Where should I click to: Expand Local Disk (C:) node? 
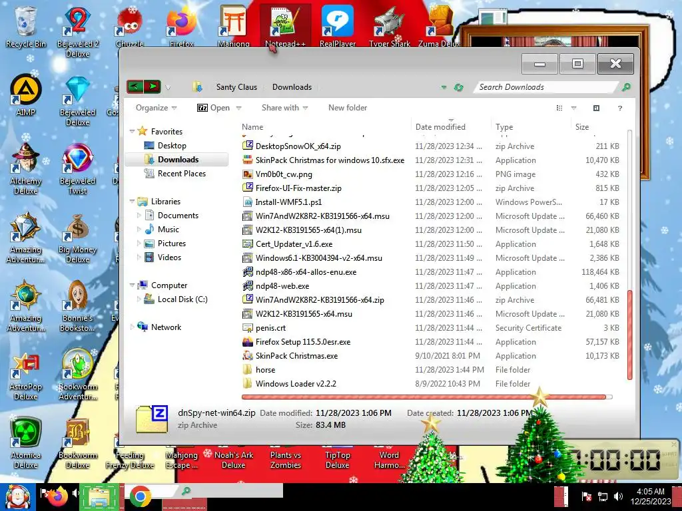pyautogui.click(x=139, y=299)
